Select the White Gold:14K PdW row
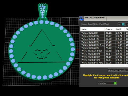This screenshot has height=96, width=128. (x=104, y=63)
